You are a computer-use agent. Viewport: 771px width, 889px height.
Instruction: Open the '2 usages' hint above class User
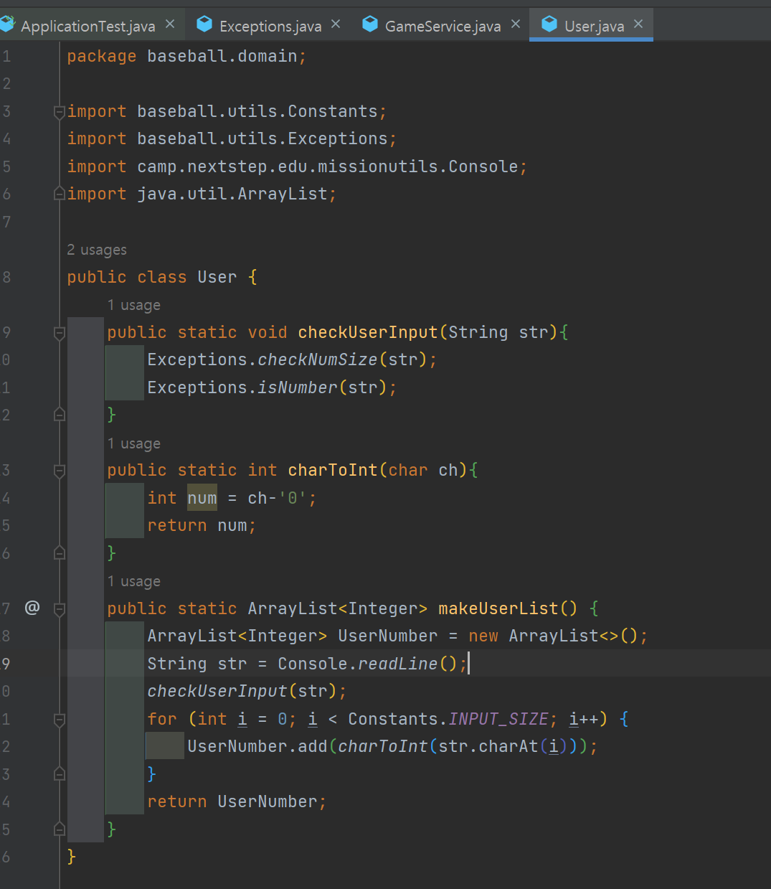tap(97, 250)
